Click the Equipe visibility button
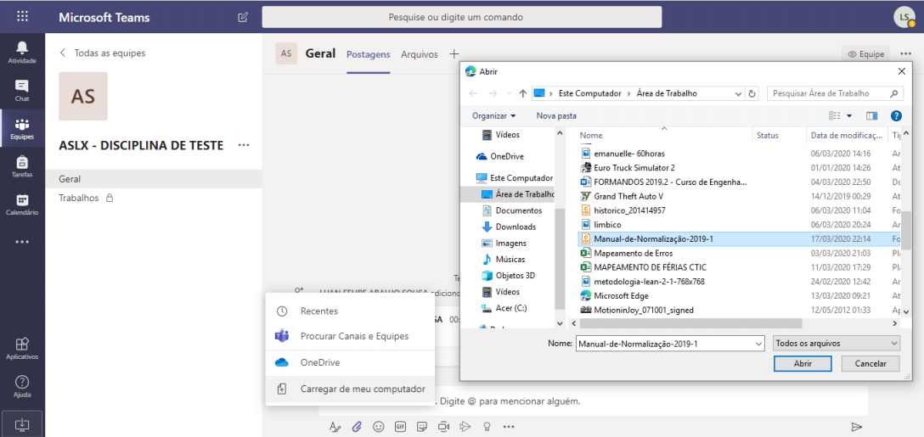924x437 pixels. 866,54
